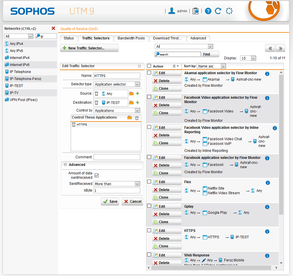
Task: Remove HTTPS application via its trash icon
Action: pos(74,125)
